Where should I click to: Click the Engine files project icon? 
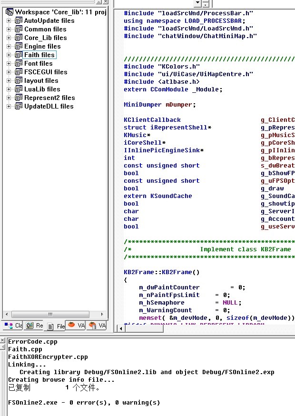tap(19, 46)
